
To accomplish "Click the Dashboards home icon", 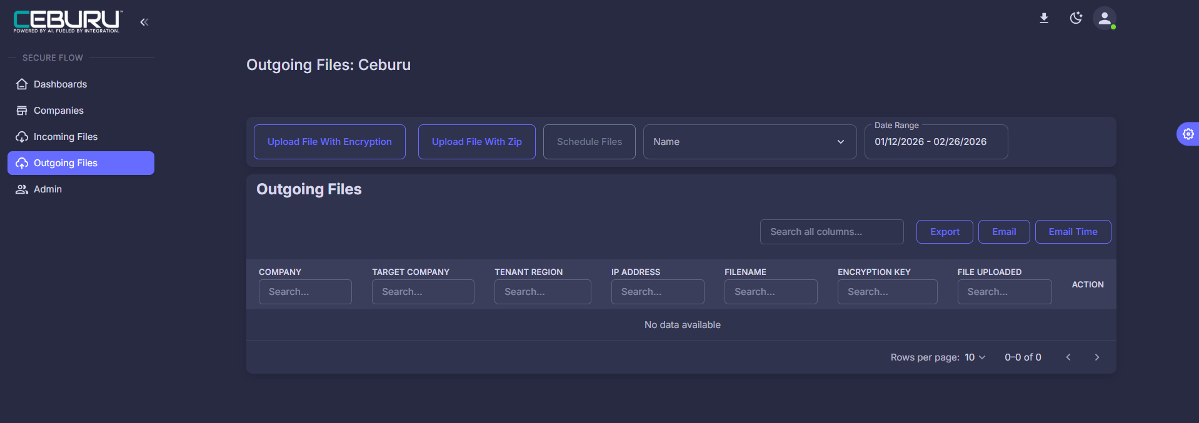I will point(22,84).
